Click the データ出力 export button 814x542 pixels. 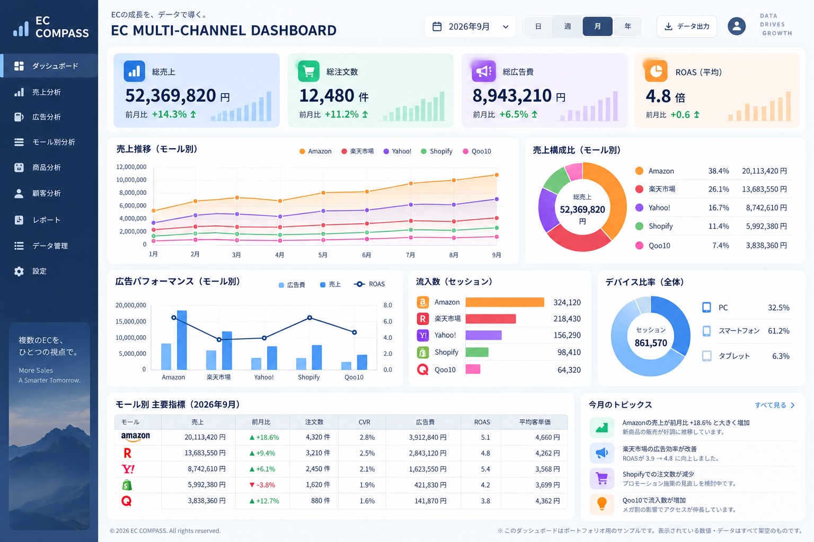pos(687,26)
